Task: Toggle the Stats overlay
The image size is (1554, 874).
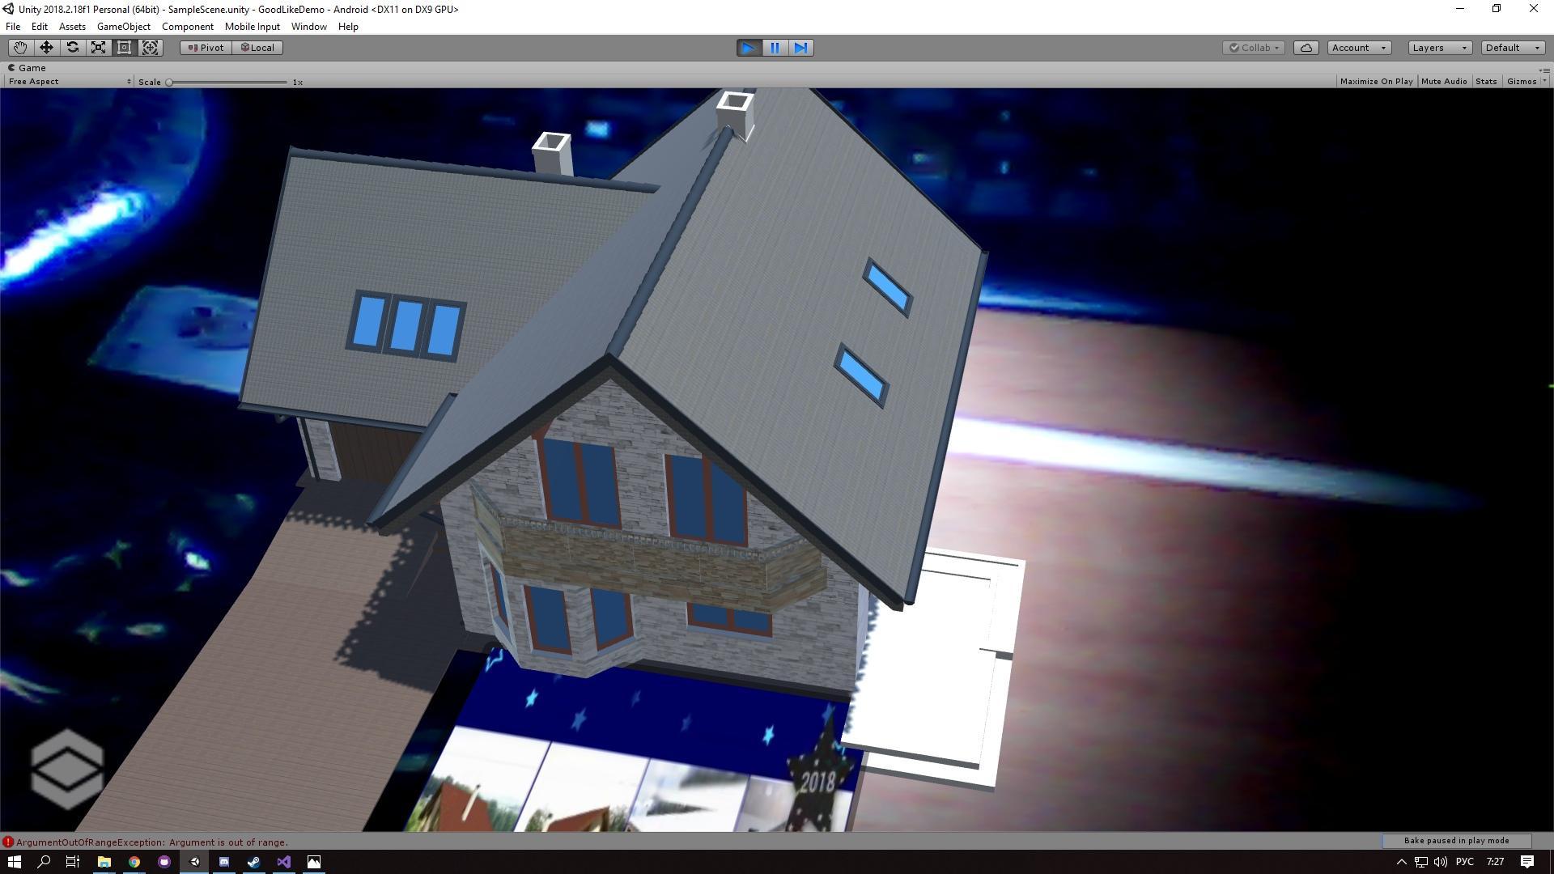Action: pos(1486,82)
